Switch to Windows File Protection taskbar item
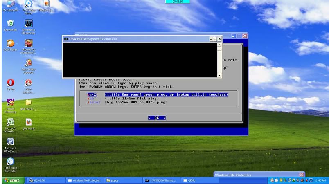Screen dimensions: 329x184 [x=85, y=180]
